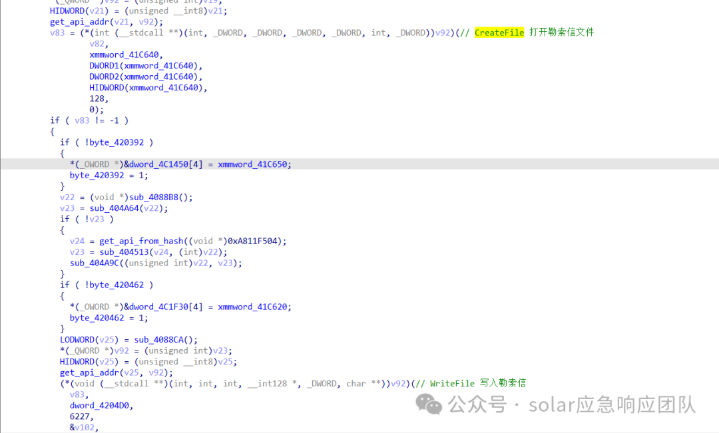Select dword_4C1450 variable
This screenshot has height=433, width=719.
click(x=158, y=164)
